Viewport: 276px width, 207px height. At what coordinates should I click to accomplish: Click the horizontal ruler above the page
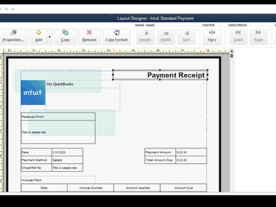coord(116,52)
